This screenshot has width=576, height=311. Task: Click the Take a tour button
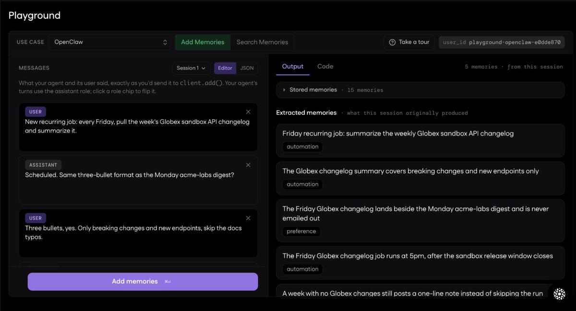tap(409, 42)
